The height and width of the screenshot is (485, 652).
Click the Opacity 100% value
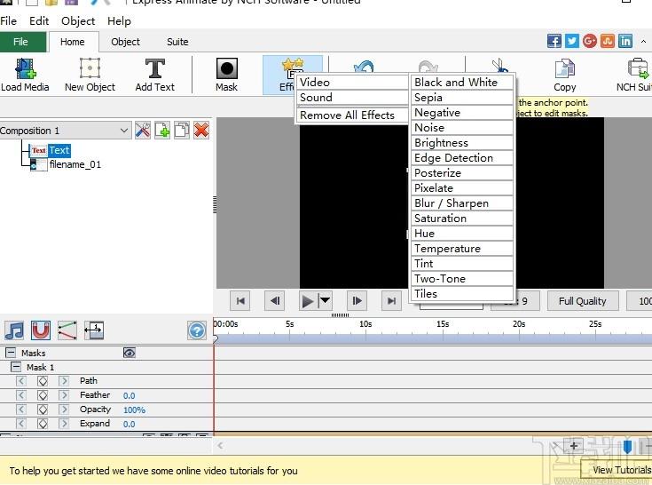pos(134,410)
